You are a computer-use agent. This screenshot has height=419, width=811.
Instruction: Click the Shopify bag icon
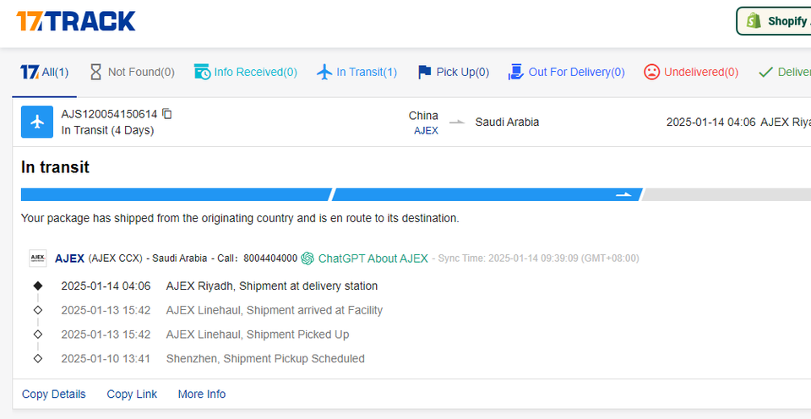click(754, 21)
